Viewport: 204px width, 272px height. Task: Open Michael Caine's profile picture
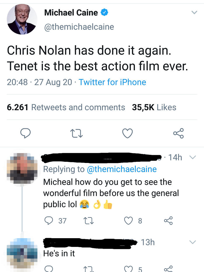click(x=22, y=20)
